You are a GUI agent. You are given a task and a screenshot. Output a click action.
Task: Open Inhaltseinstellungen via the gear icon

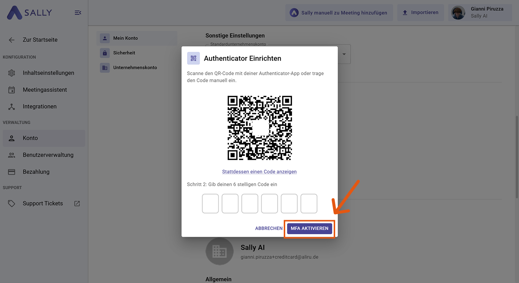pos(11,73)
